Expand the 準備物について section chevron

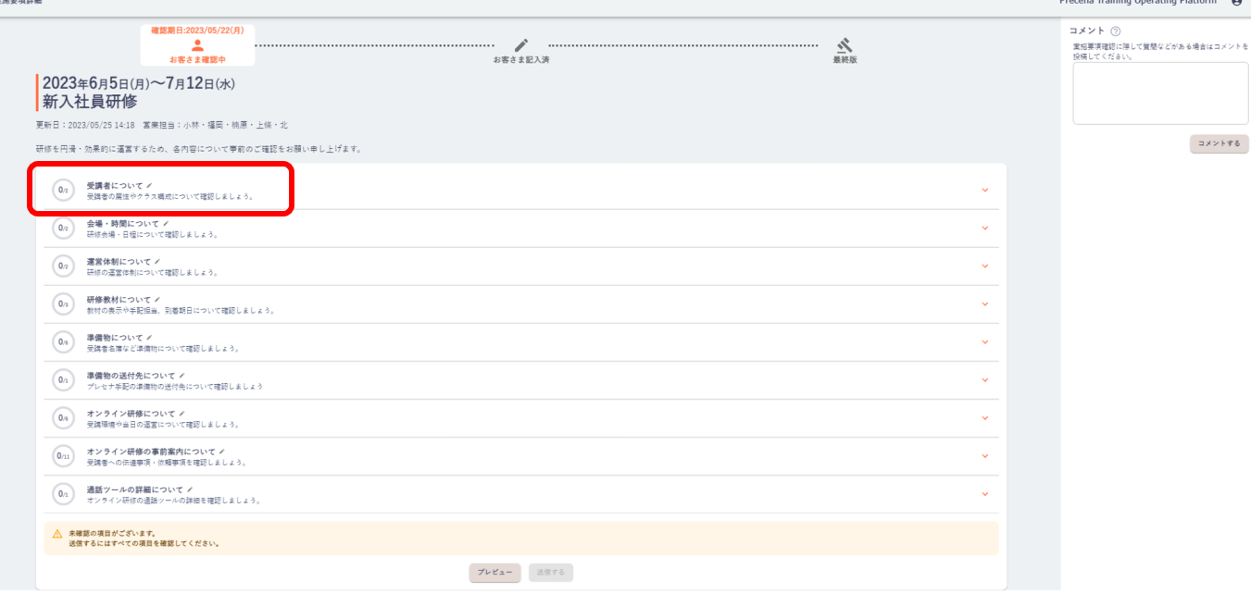(984, 342)
